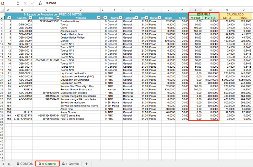253x167 pixels.
Task: Add a new sheet with the plus button
Action: [x=87, y=164]
